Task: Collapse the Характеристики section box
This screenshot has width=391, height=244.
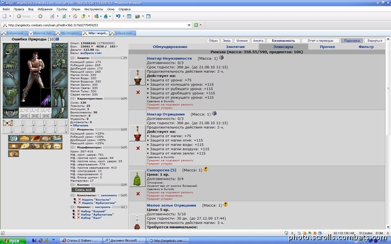Action: pos(72,99)
